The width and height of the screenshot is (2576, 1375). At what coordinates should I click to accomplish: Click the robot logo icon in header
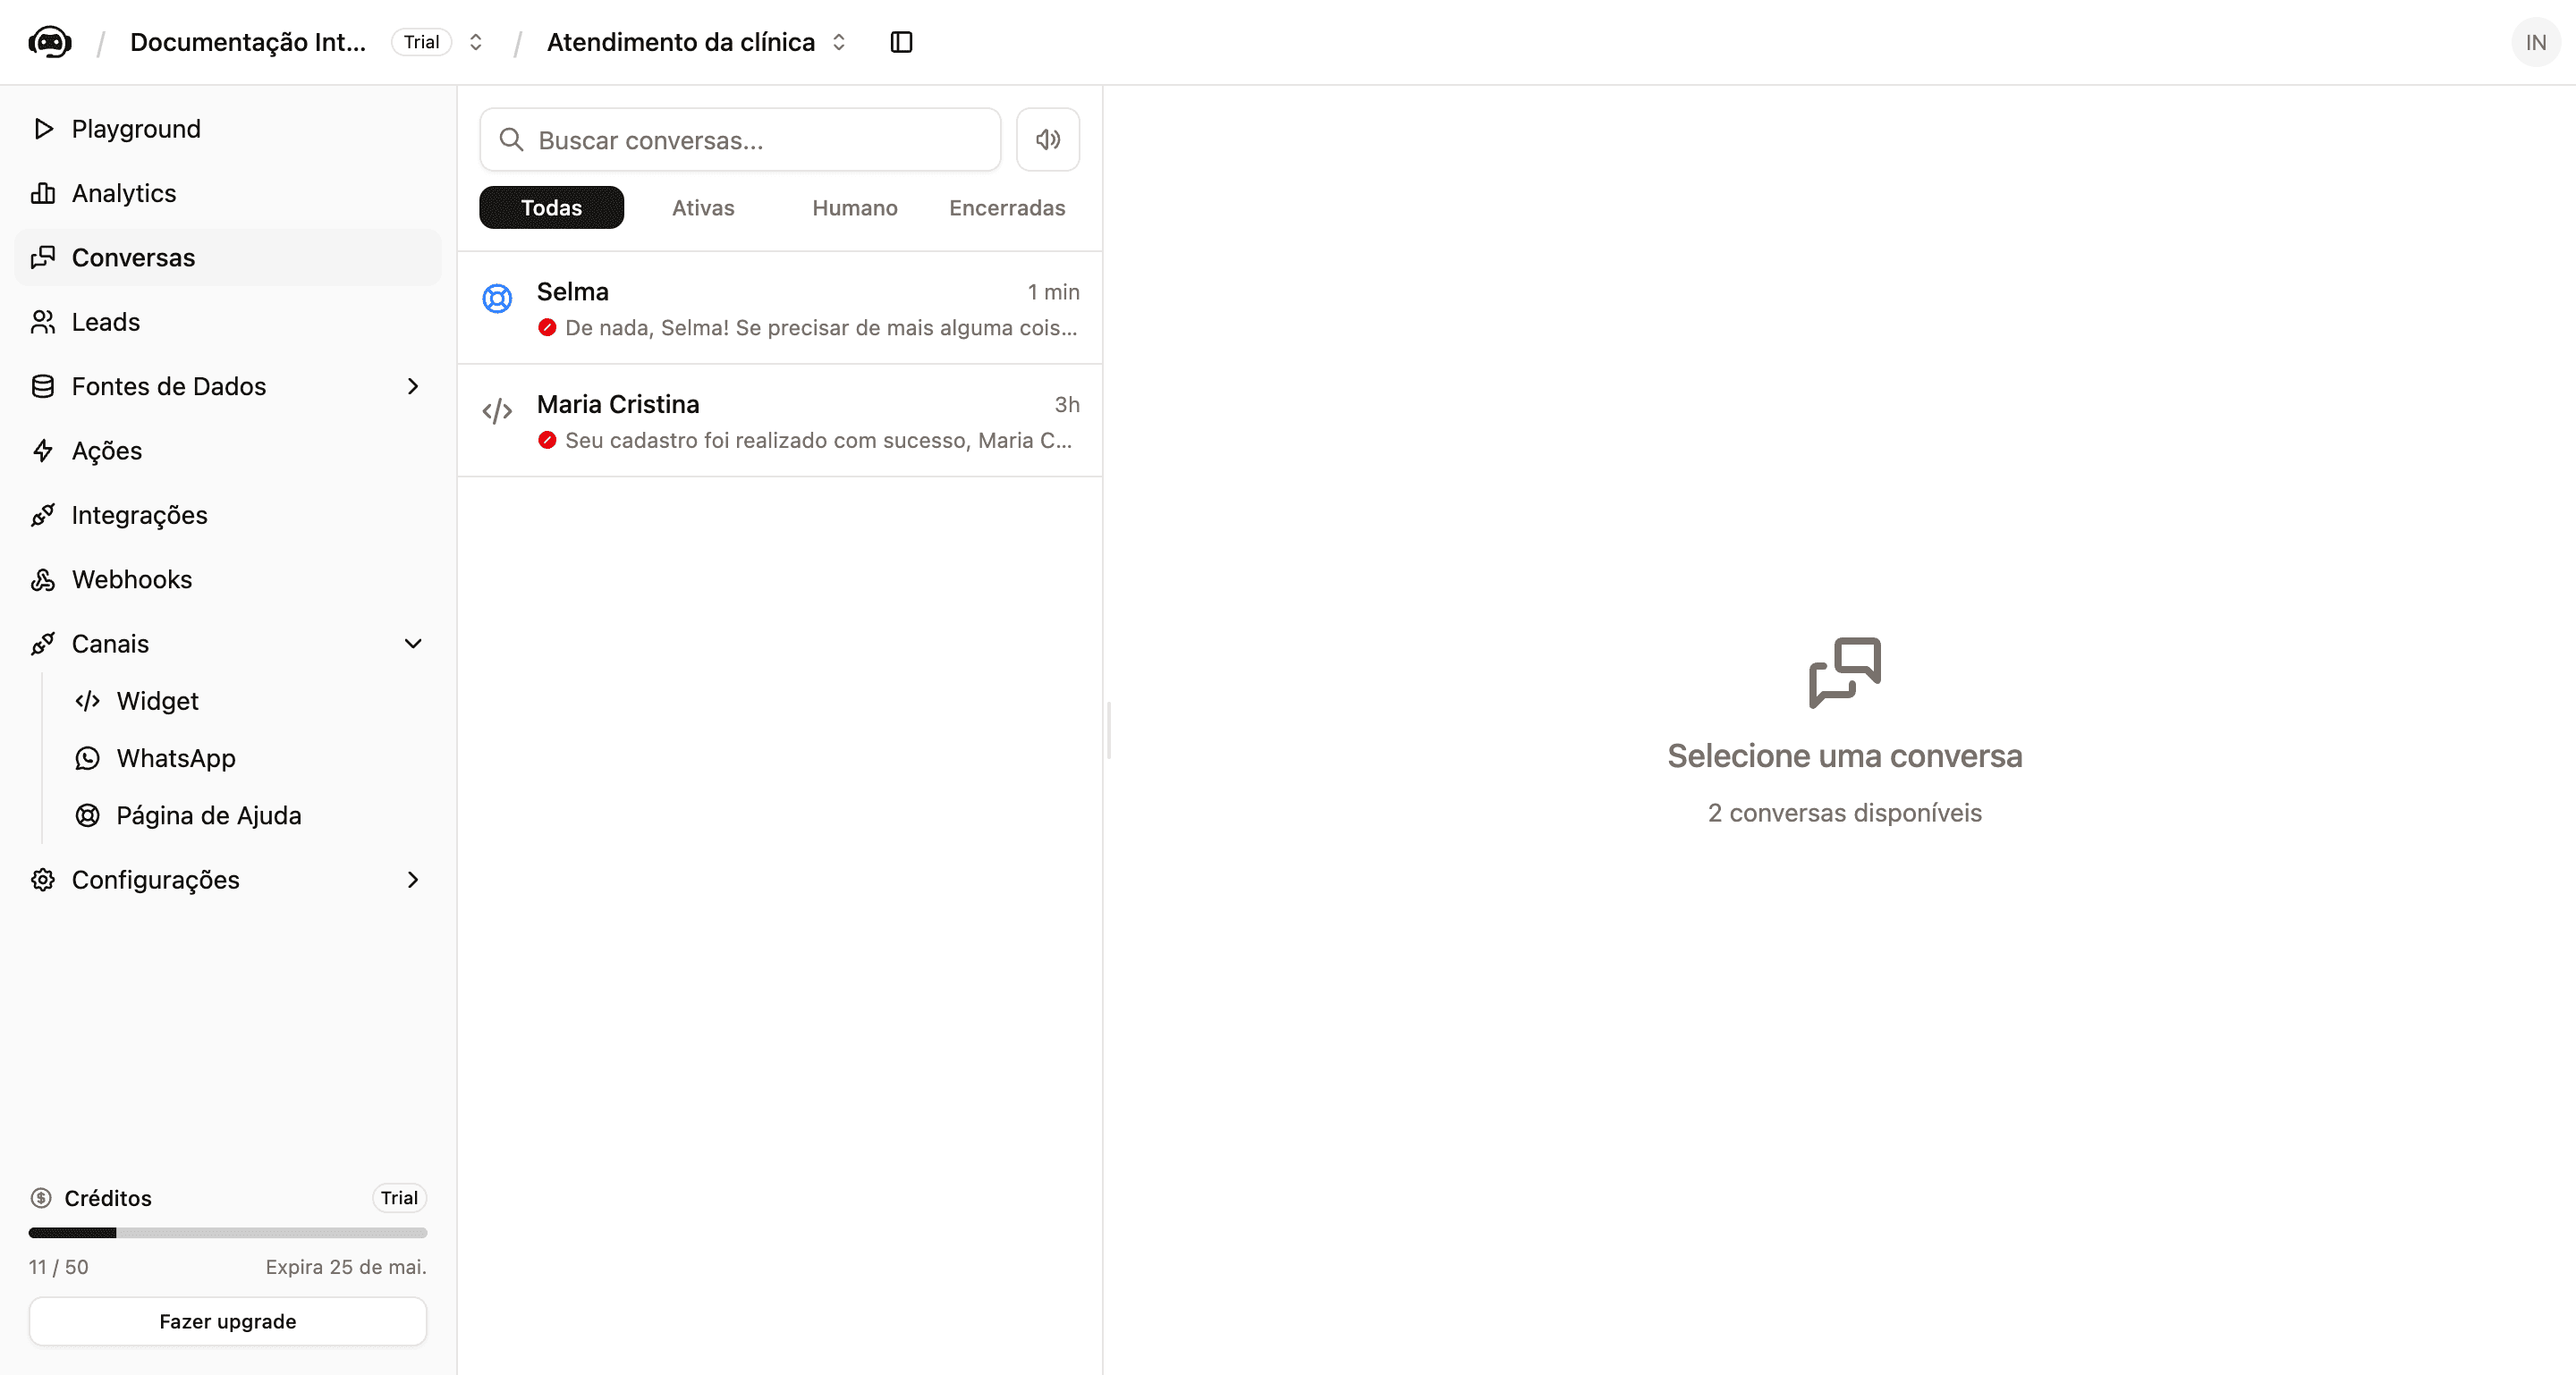tap(50, 42)
